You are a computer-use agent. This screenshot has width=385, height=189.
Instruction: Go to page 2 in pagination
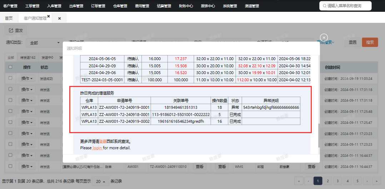327,181
